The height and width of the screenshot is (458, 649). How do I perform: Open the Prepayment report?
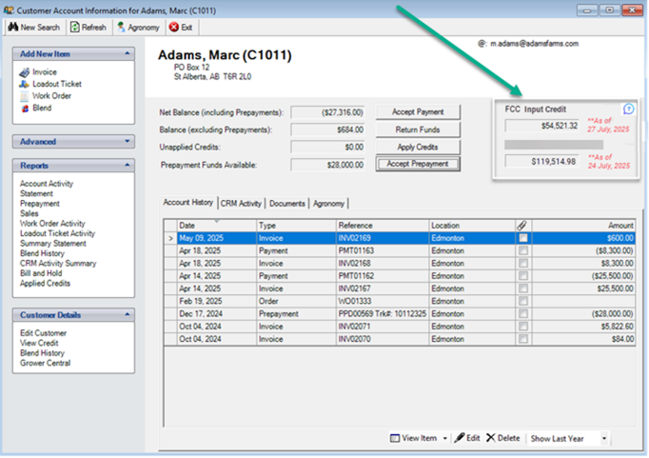pyautogui.click(x=40, y=204)
